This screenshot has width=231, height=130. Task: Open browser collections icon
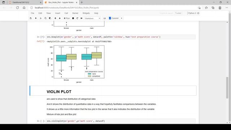pos(213,8)
